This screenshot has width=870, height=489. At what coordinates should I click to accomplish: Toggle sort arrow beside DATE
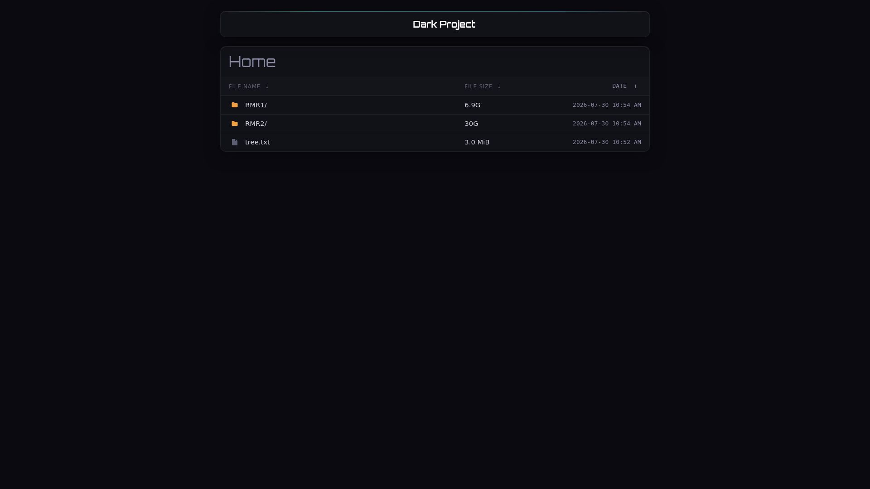click(x=635, y=86)
